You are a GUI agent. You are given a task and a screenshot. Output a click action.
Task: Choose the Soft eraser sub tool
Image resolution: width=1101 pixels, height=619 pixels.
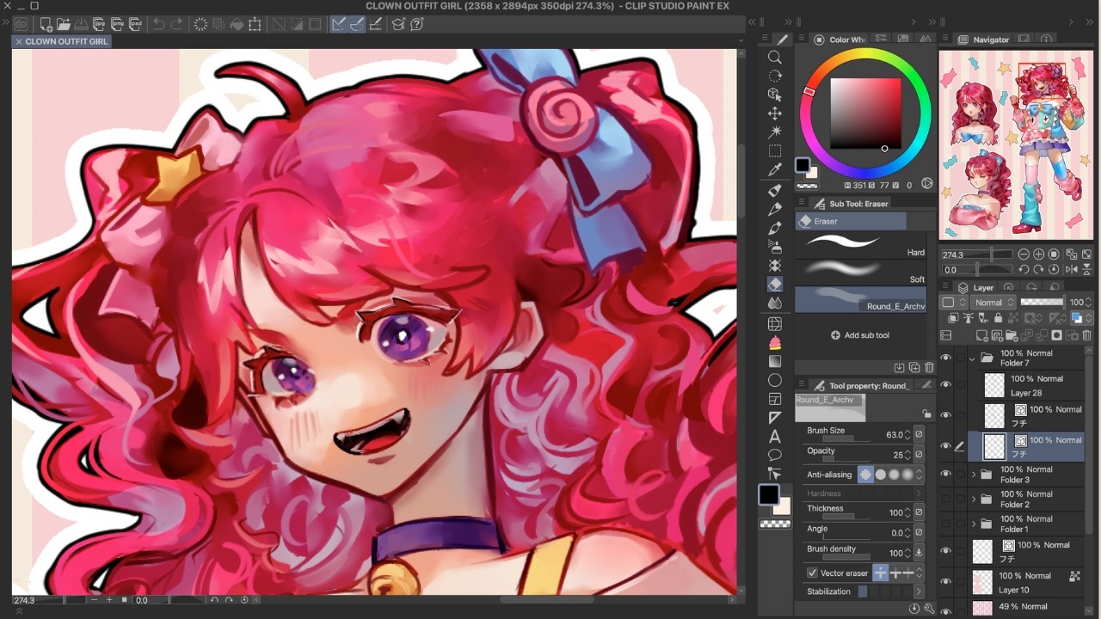pos(862,272)
